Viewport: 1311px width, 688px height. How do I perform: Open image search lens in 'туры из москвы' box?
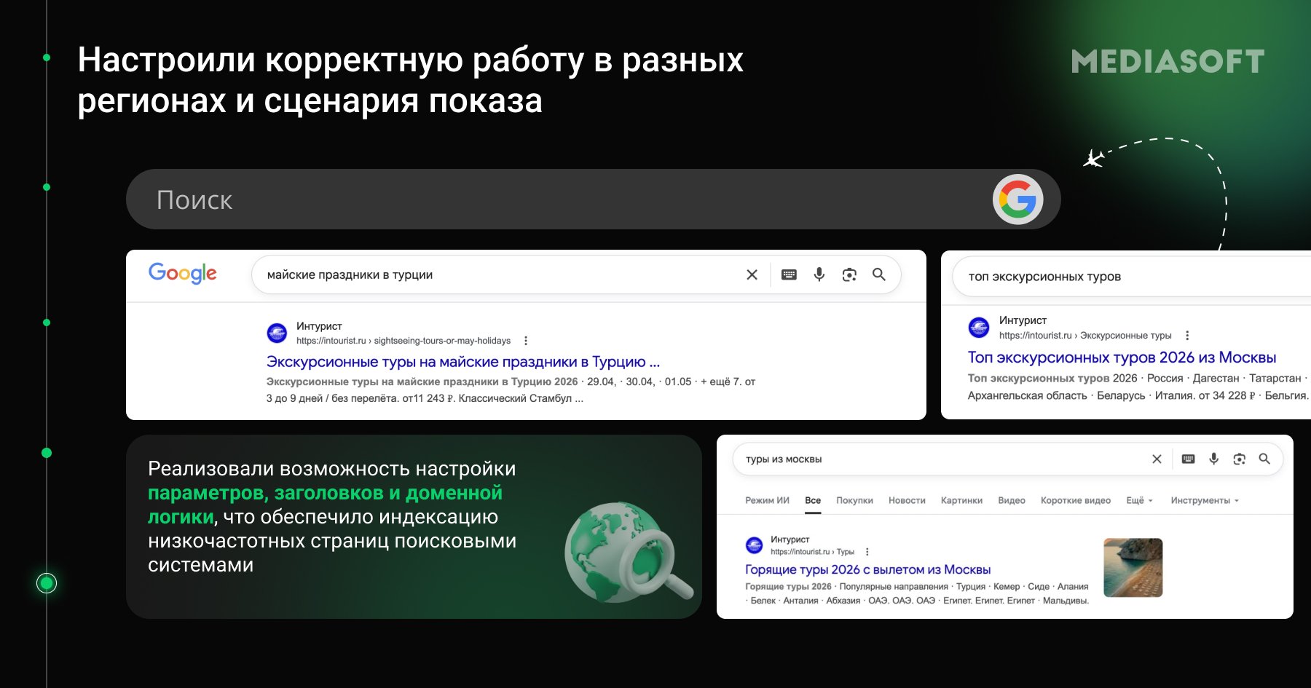(x=1239, y=459)
